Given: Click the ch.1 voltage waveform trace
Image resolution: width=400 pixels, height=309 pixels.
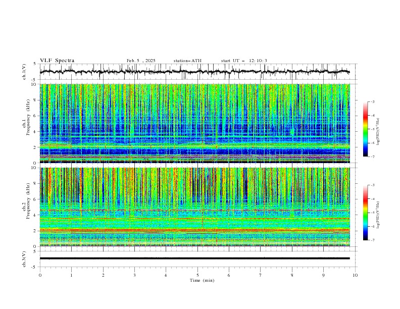Looking at the screenshot, I should [194, 72].
